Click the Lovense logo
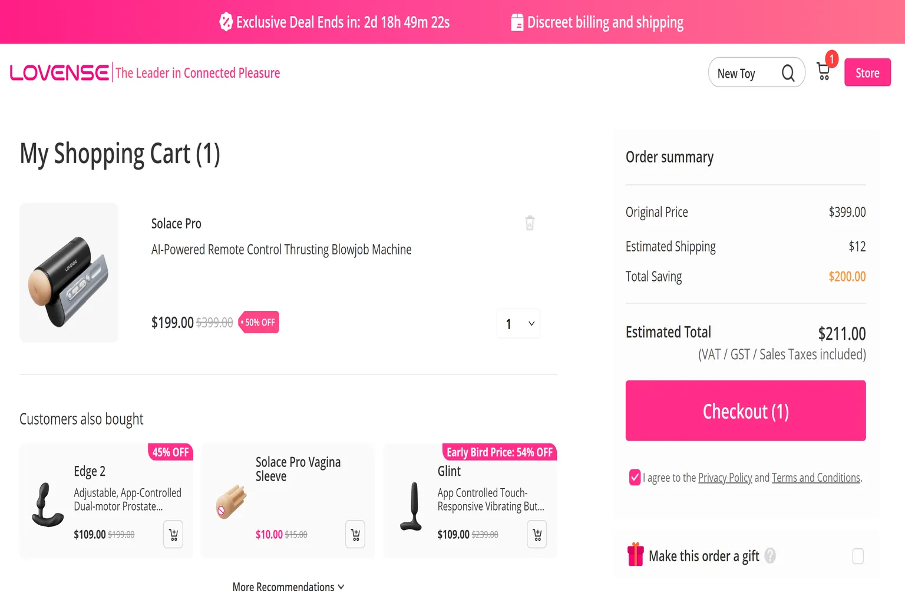This screenshot has height=603, width=905. pyautogui.click(x=60, y=73)
